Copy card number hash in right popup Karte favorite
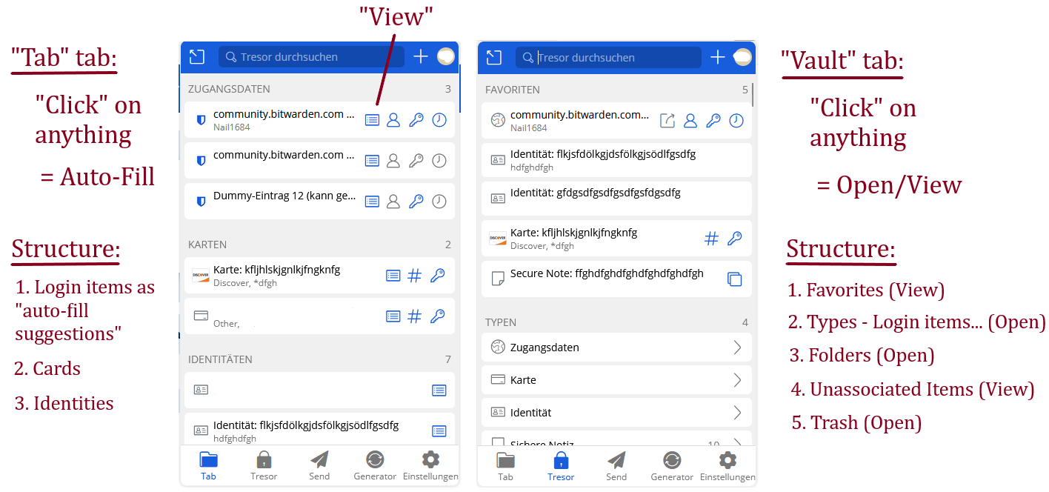The image size is (1049, 492). pyautogui.click(x=711, y=239)
